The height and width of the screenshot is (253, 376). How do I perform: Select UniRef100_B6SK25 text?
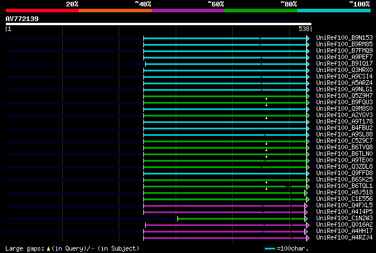coord(344,180)
